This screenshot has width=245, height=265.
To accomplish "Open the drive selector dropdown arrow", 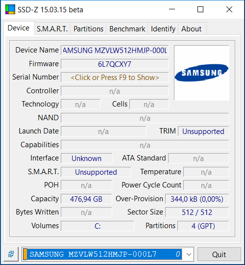I will [189, 254].
